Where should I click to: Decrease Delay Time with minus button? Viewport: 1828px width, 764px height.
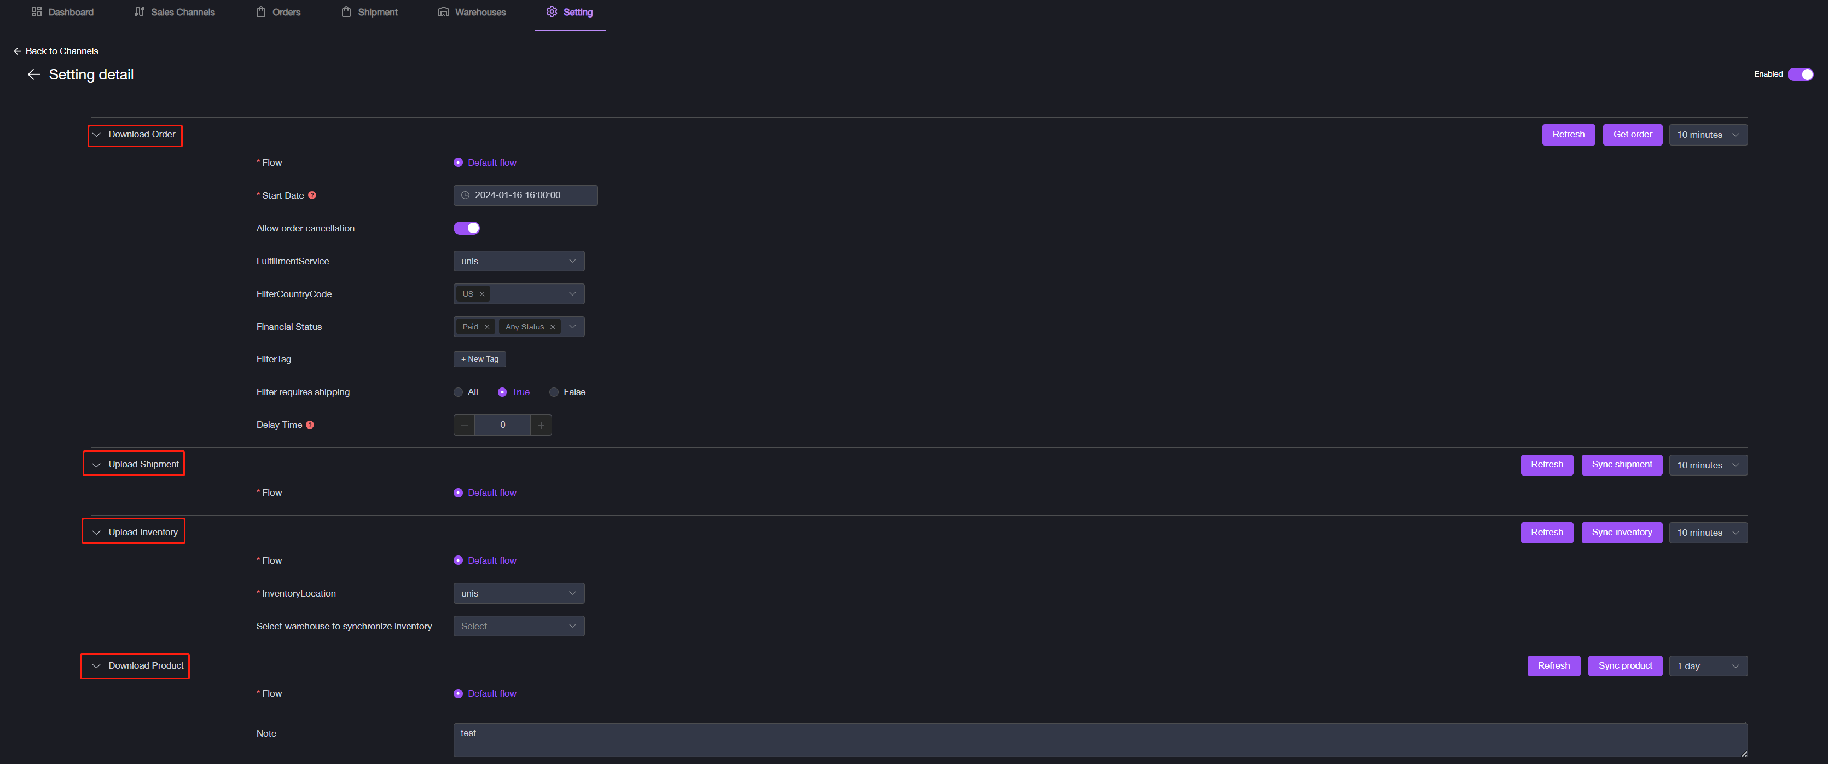click(x=464, y=425)
